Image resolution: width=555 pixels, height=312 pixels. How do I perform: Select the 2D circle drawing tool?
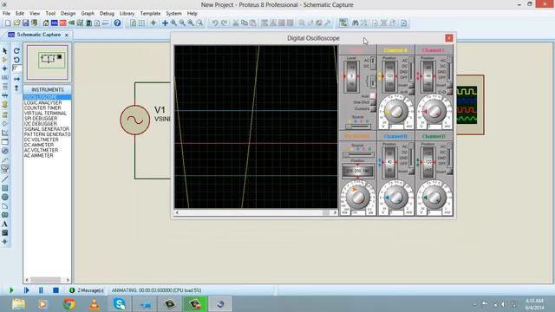pyautogui.click(x=4, y=197)
